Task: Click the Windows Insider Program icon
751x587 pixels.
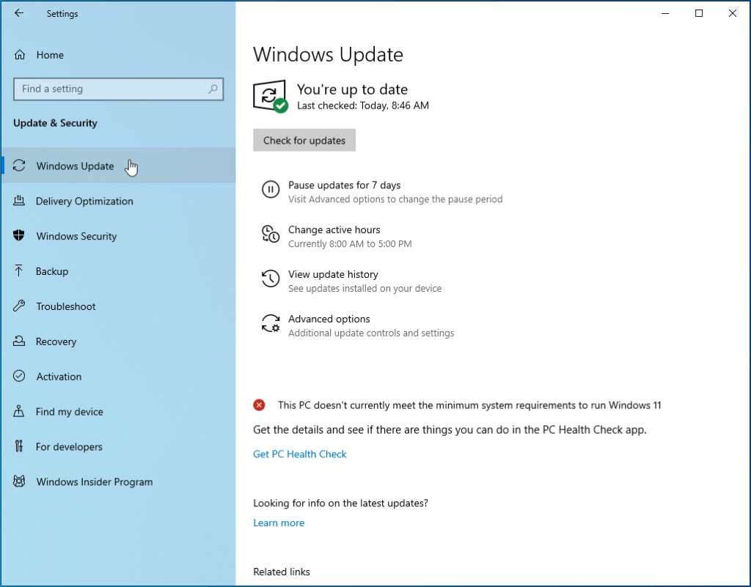Action: [18, 481]
